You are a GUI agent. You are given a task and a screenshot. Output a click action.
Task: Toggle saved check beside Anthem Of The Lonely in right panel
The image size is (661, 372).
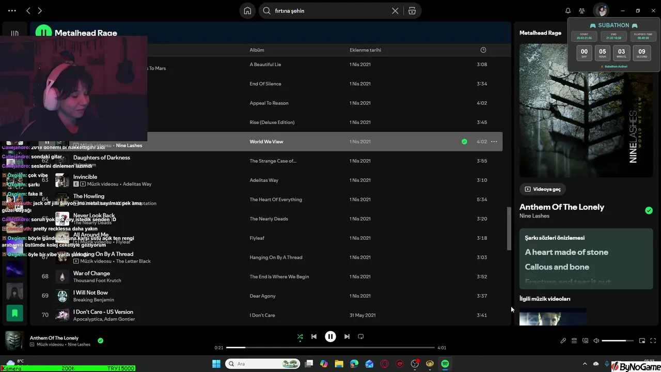(649, 210)
